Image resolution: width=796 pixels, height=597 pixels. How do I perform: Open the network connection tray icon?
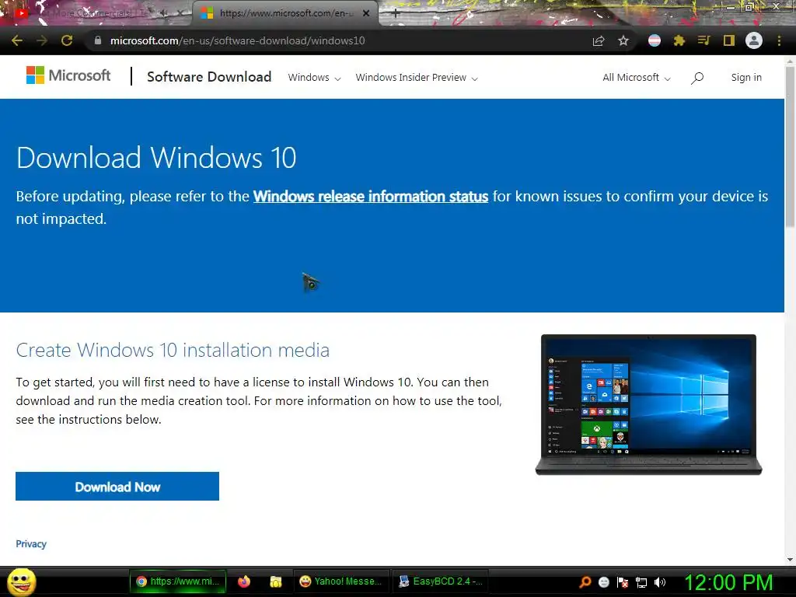(x=641, y=582)
